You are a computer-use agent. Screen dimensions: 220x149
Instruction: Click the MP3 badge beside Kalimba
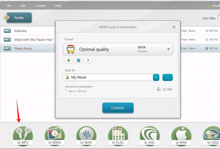tap(7, 31)
